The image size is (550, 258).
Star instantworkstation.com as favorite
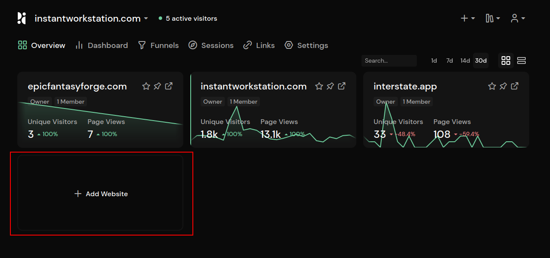click(x=319, y=86)
